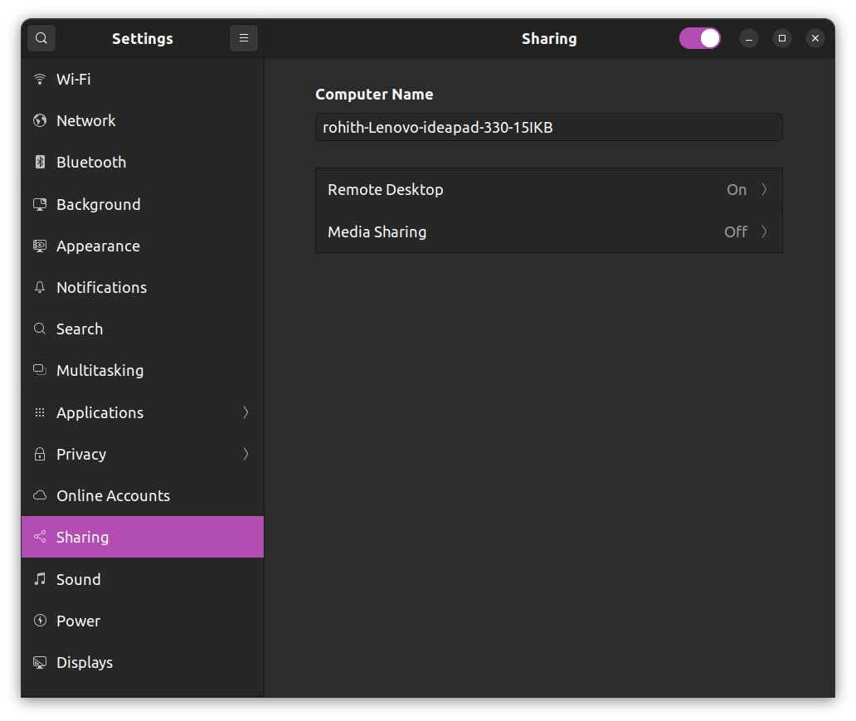The width and height of the screenshot is (856, 721).
Task: Click the Displays monitor icon
Action: pos(39,662)
